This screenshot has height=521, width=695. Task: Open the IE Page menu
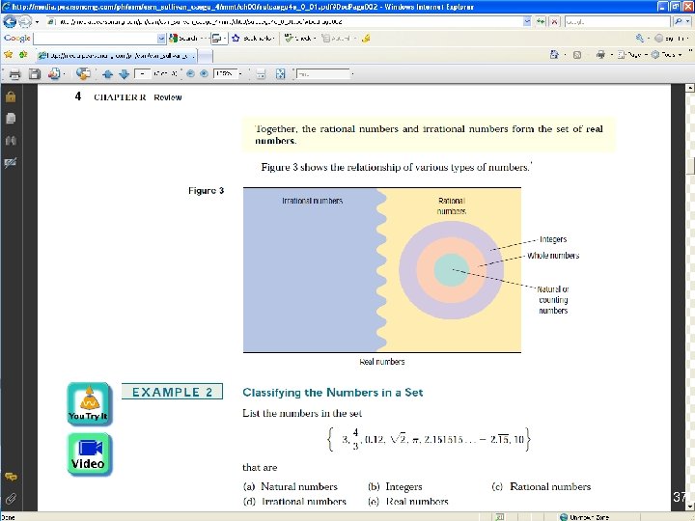tap(631, 55)
